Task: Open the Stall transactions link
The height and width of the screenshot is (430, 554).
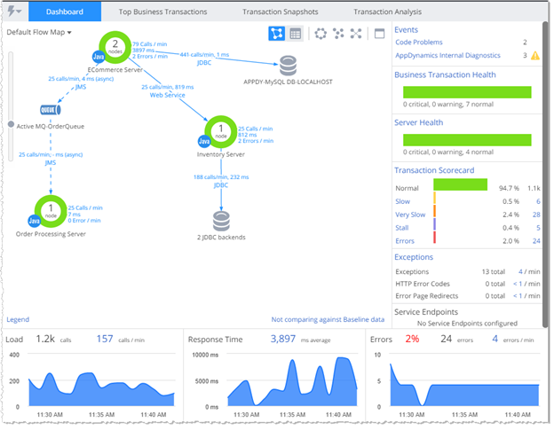Action: pyautogui.click(x=401, y=228)
